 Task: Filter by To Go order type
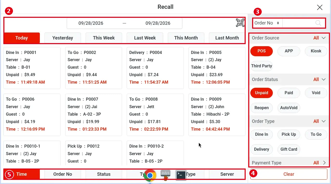[316, 134]
